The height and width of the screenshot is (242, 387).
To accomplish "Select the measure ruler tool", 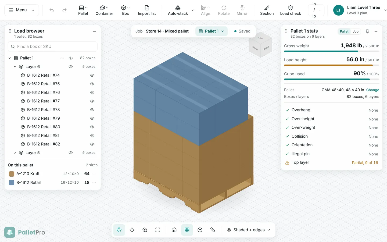I will [213, 230].
